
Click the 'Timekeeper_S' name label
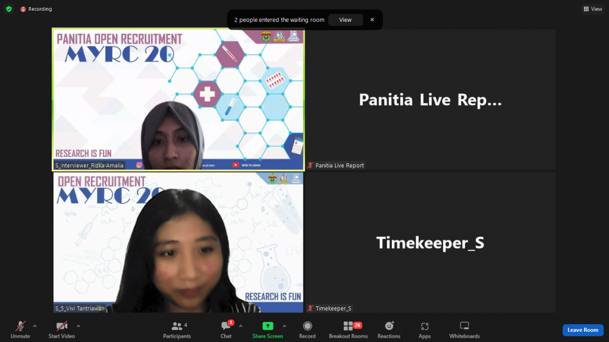[x=333, y=308]
